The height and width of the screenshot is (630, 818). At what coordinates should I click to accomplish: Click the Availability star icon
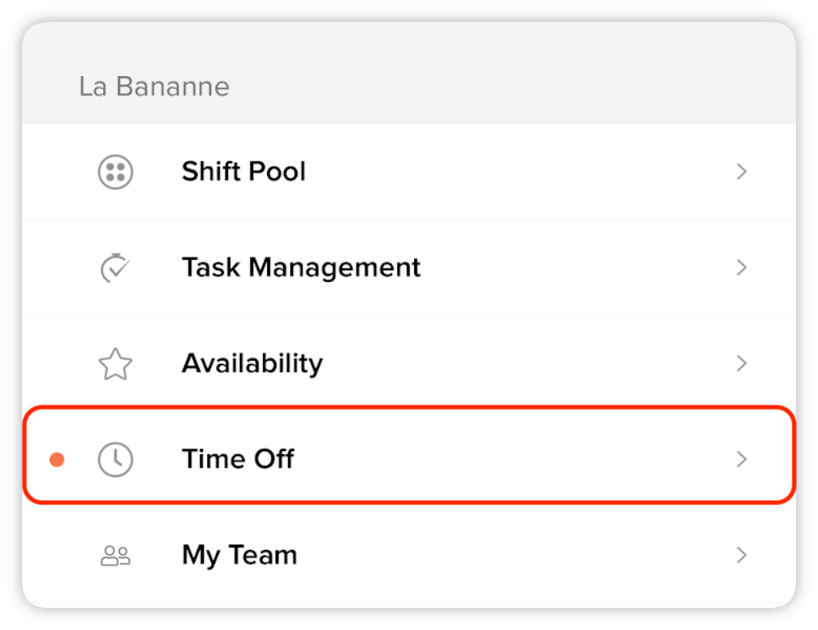click(x=116, y=364)
